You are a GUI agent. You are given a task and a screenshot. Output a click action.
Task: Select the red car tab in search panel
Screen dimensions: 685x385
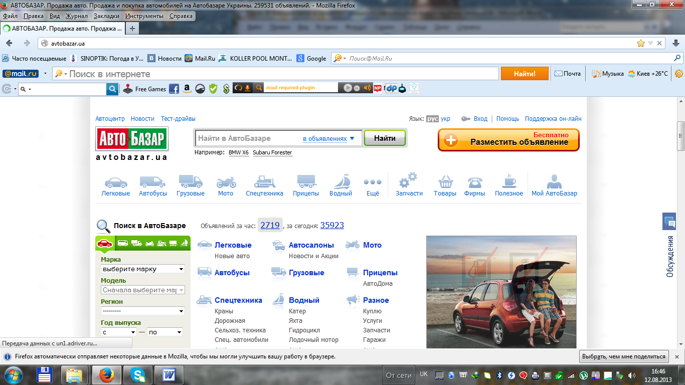point(105,243)
